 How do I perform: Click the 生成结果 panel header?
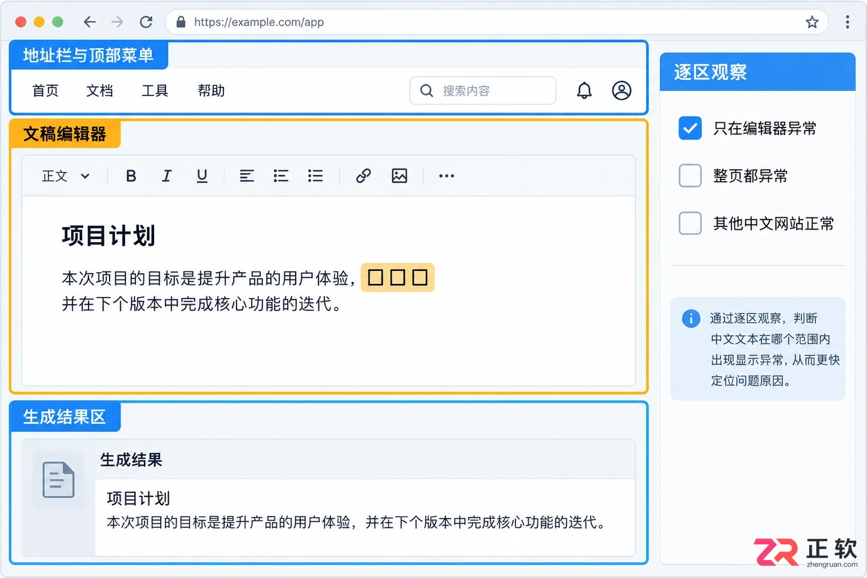click(365, 460)
